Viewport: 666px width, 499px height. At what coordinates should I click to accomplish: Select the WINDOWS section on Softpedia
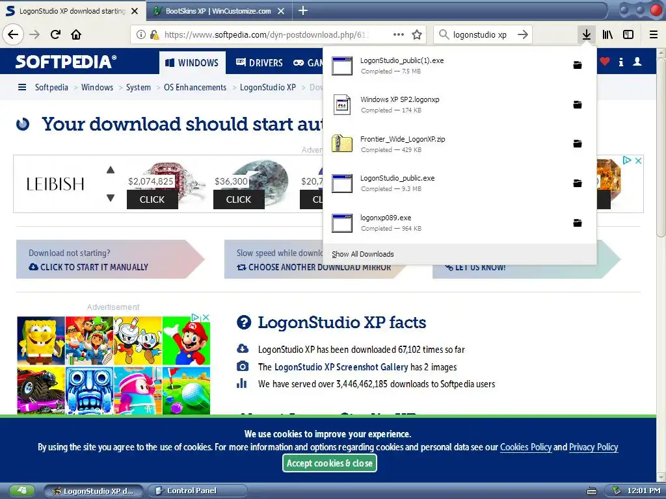pyautogui.click(x=193, y=63)
